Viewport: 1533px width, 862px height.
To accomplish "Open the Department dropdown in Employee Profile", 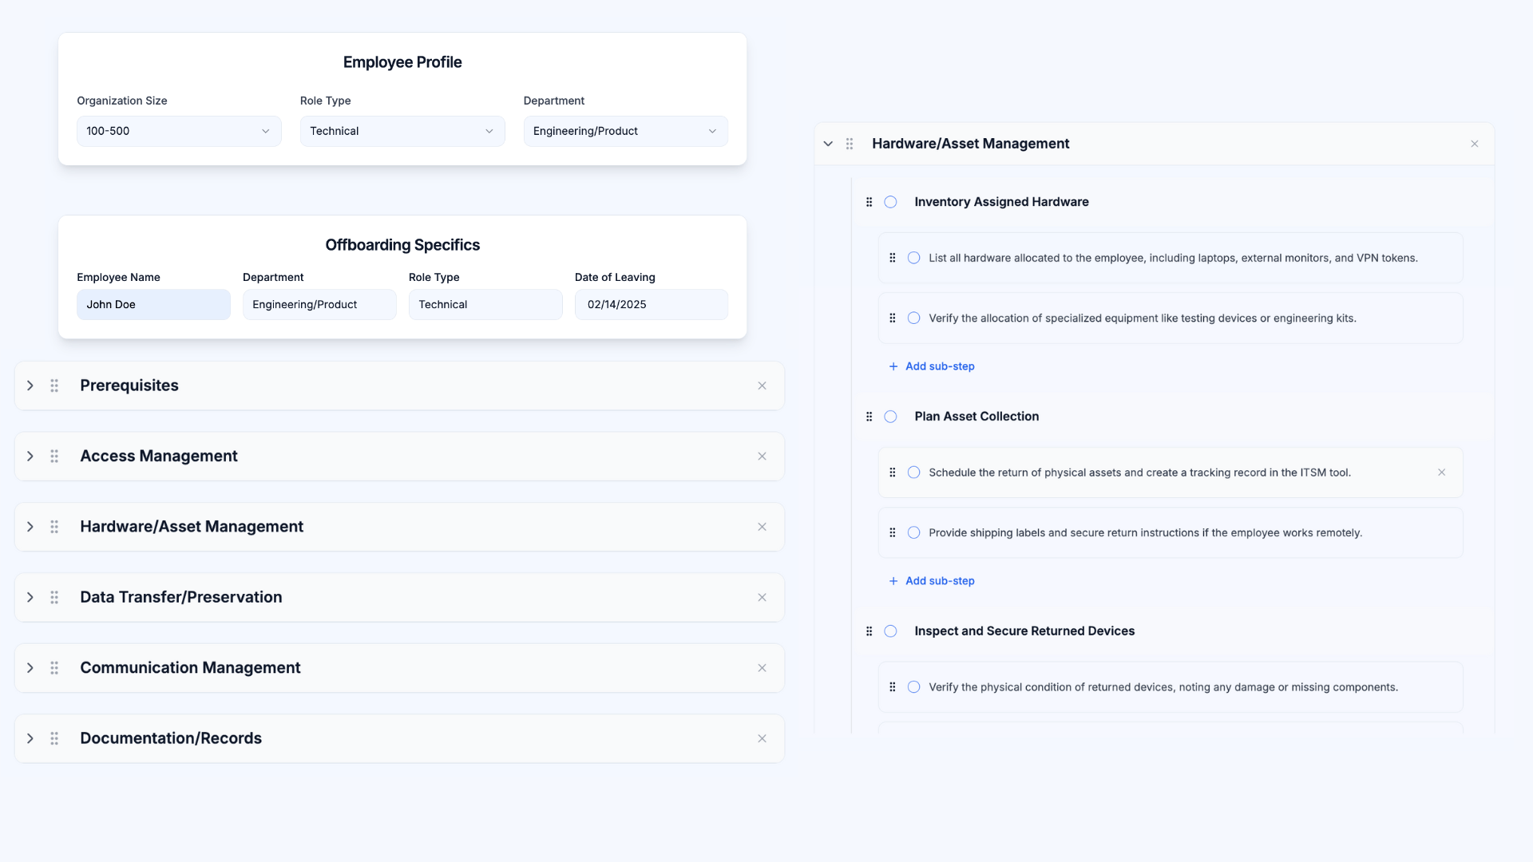I will tap(625, 131).
